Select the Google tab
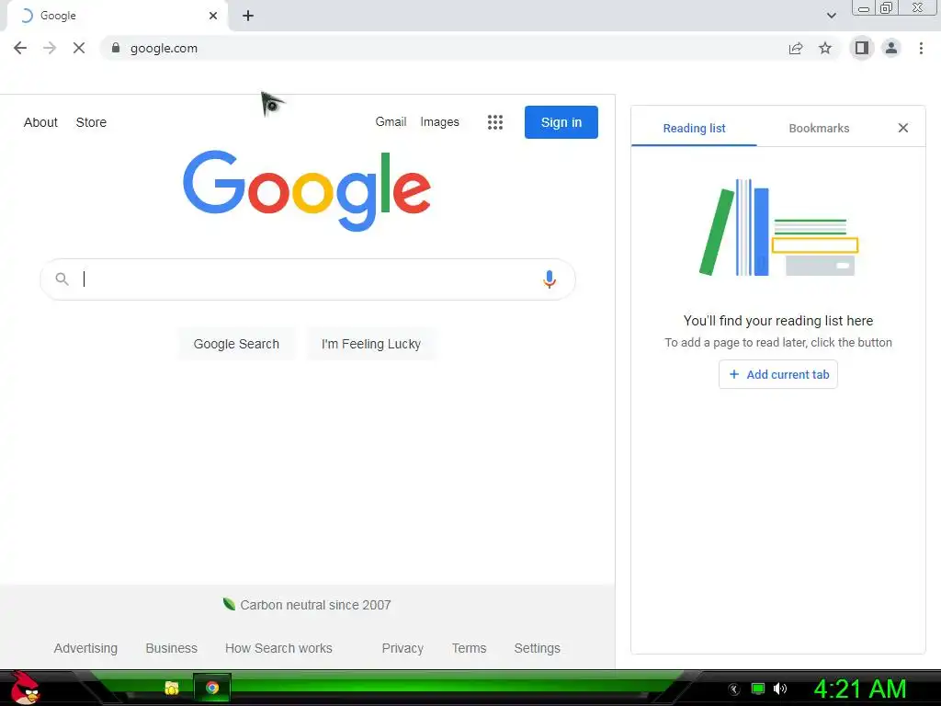941x706 pixels. (117, 16)
